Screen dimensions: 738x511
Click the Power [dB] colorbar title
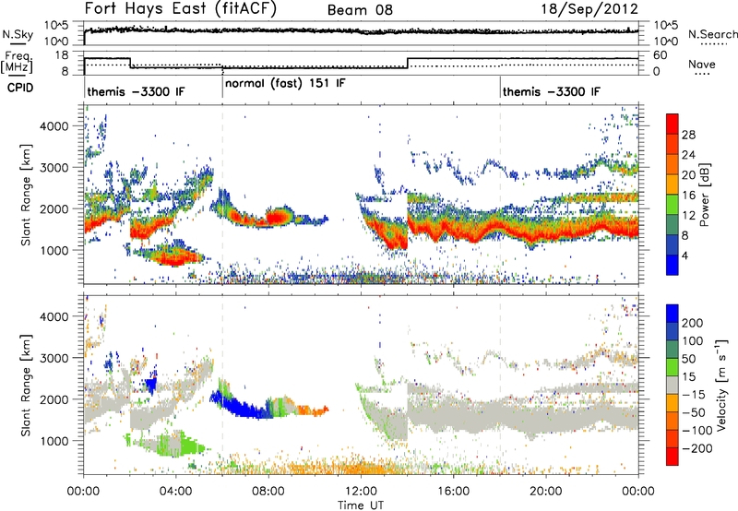click(x=705, y=195)
